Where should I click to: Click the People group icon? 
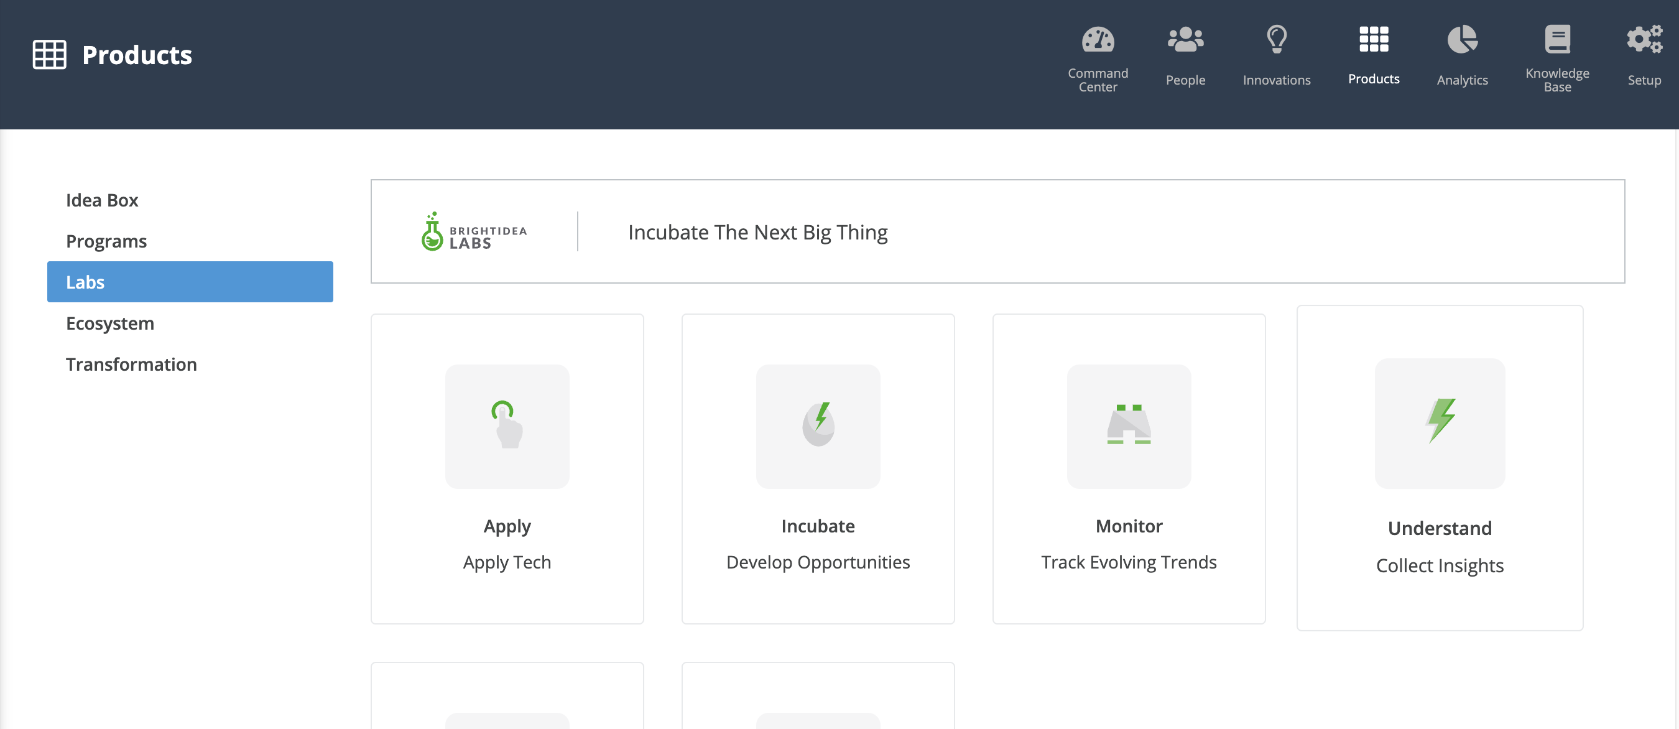[x=1185, y=39]
